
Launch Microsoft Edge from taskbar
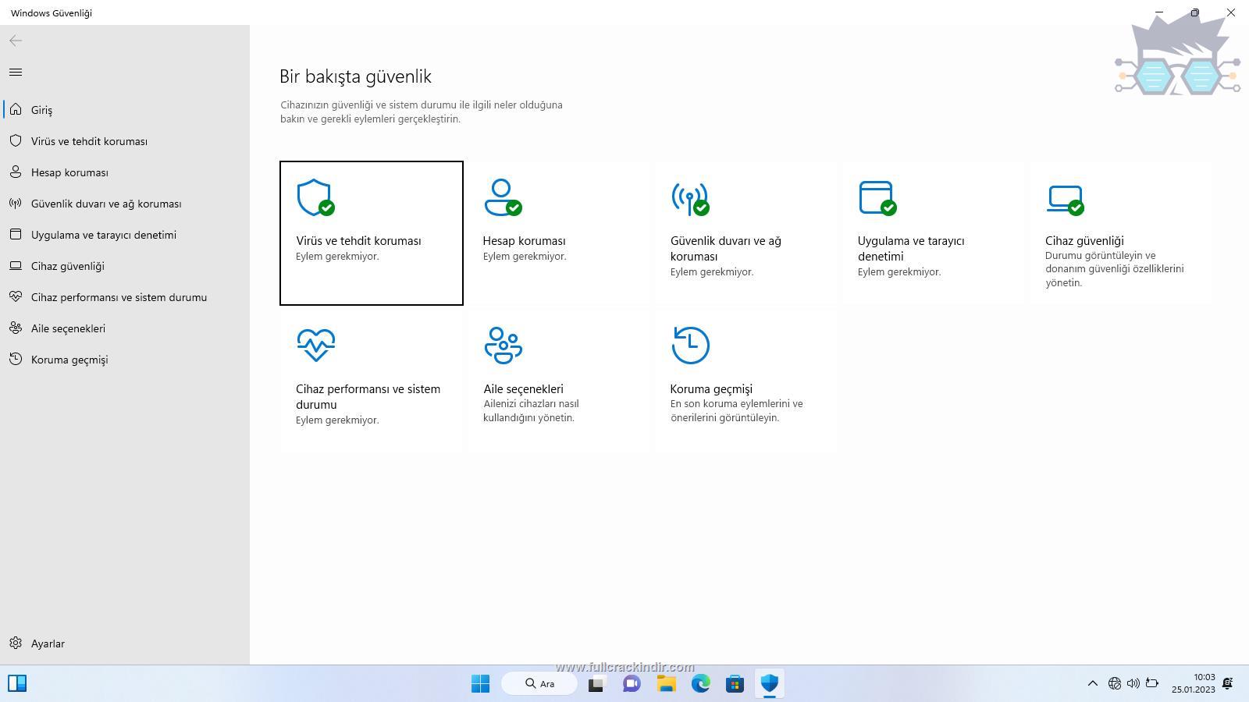click(700, 684)
